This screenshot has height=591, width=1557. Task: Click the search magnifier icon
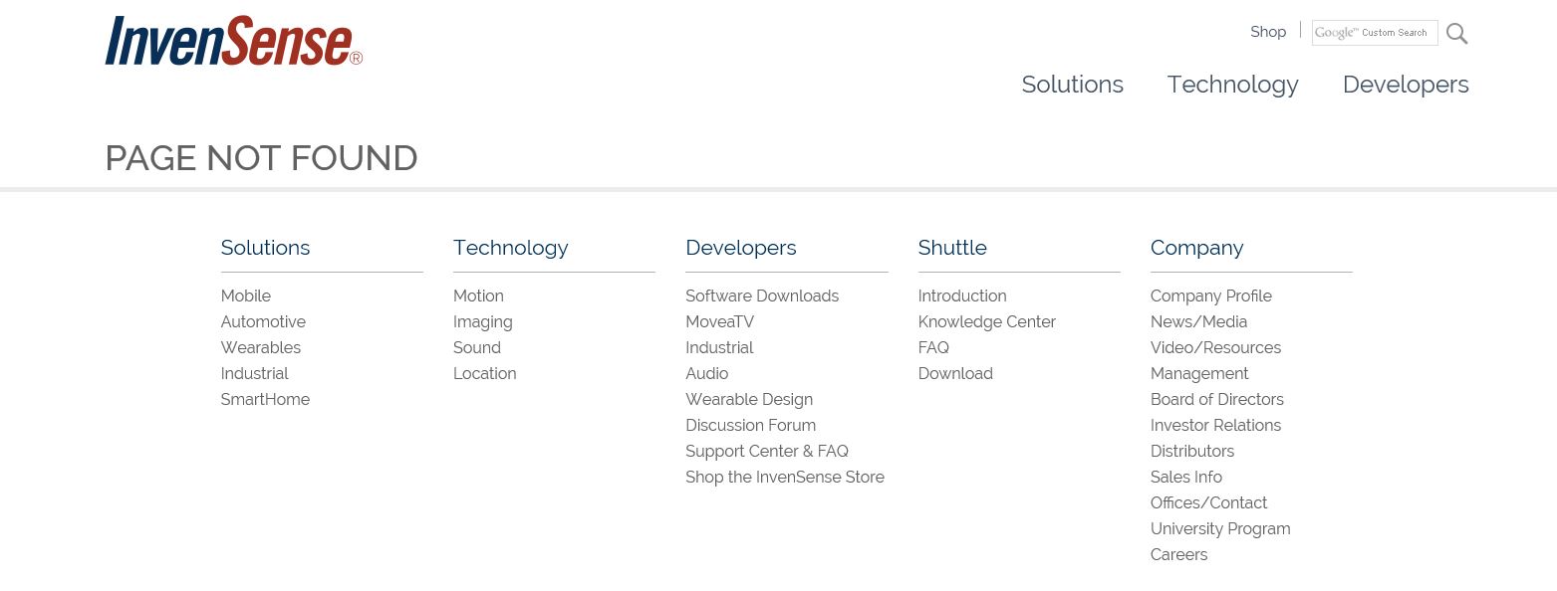point(1456,34)
